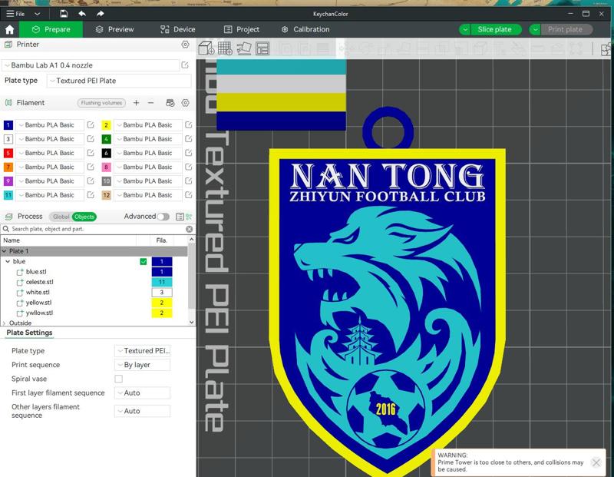Switch process scope to Objects
614x477 pixels.
(x=84, y=217)
